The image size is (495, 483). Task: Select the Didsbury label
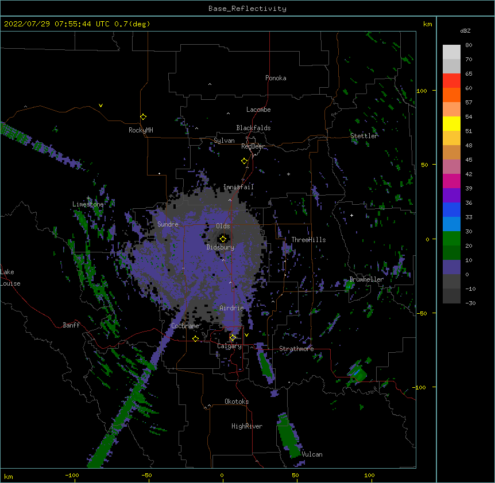coord(220,247)
